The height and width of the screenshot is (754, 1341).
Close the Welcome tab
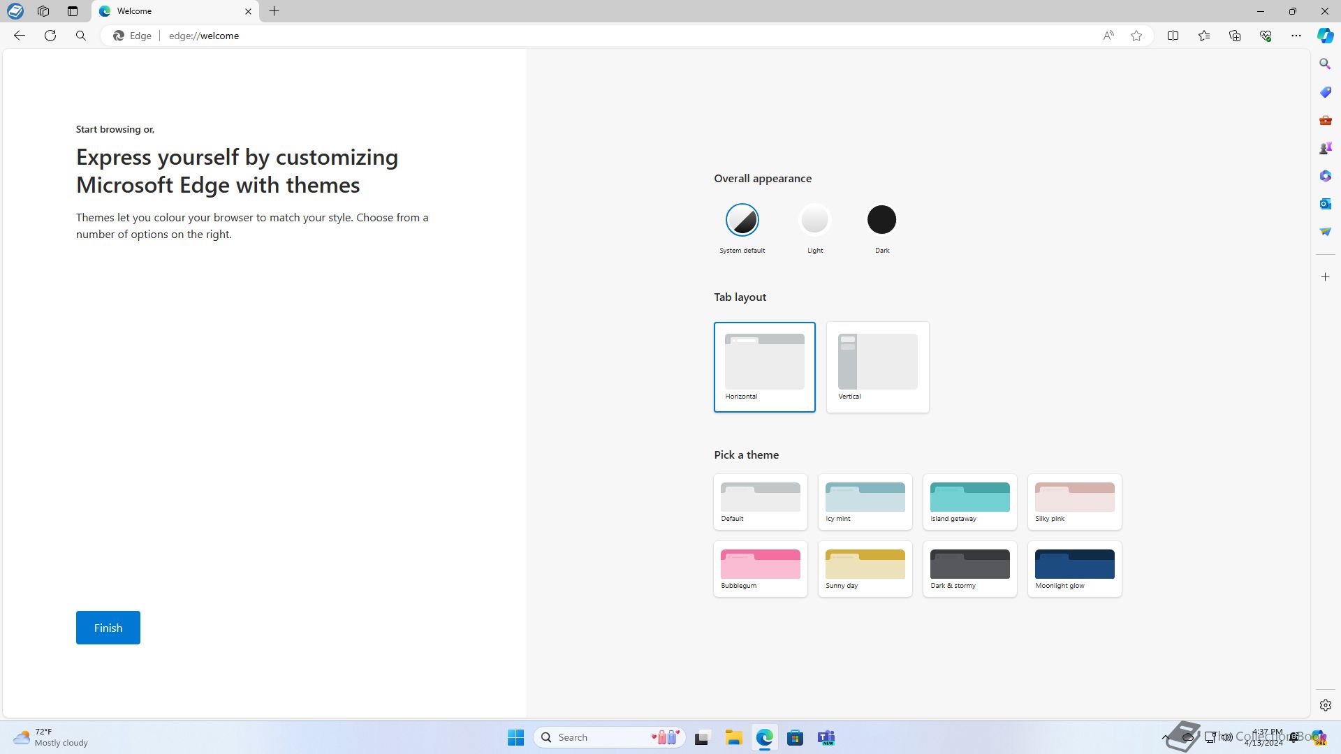tap(248, 11)
